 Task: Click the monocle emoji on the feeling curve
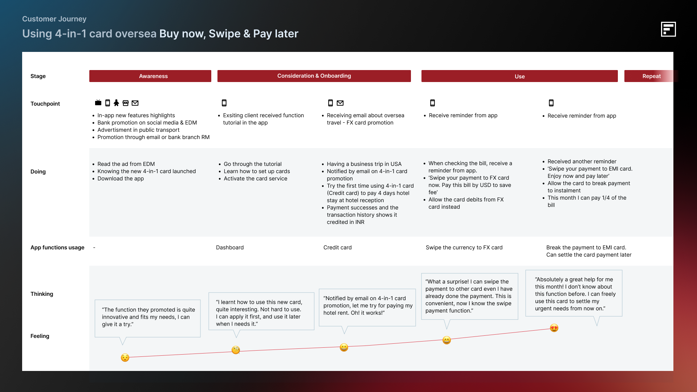coord(236,350)
